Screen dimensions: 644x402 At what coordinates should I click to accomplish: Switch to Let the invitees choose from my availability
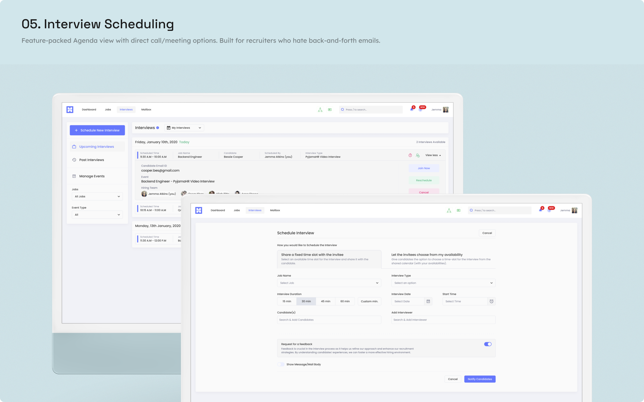pos(441,259)
